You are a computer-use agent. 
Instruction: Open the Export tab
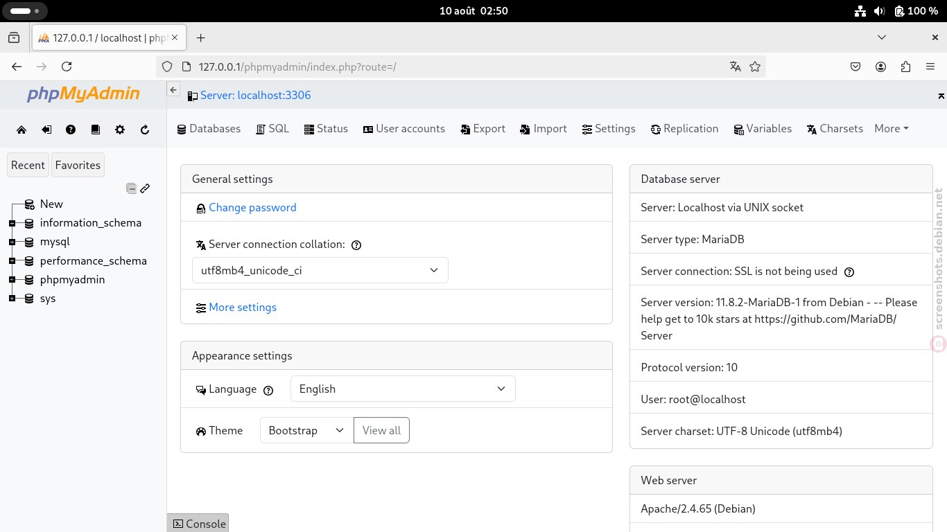[483, 129]
